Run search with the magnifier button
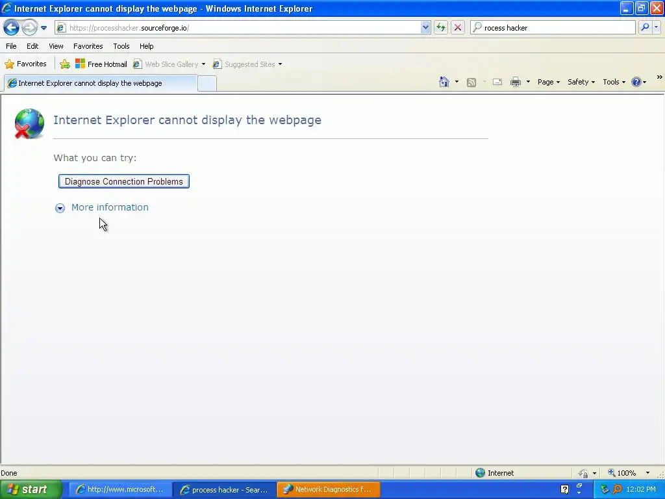 click(x=645, y=27)
